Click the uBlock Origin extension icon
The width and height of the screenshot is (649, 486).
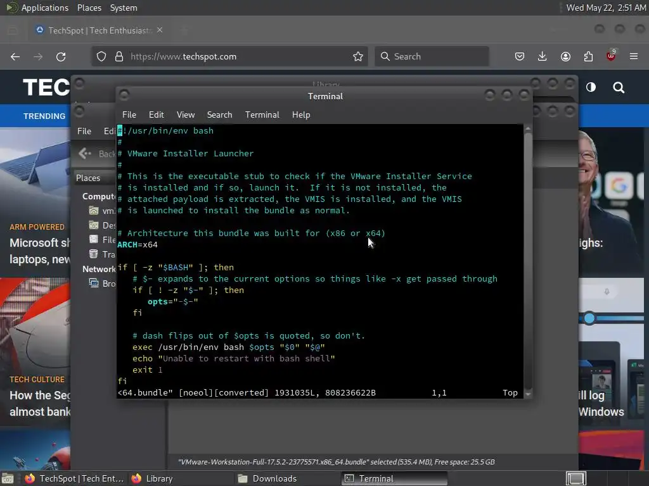coord(611,56)
